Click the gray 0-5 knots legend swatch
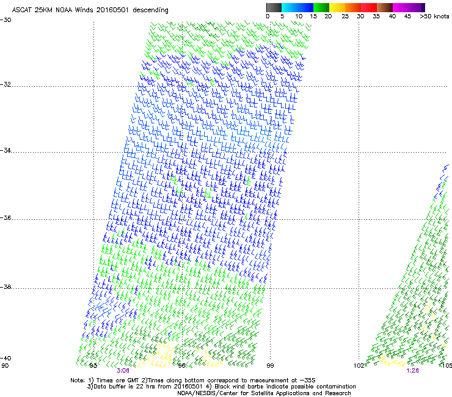This screenshot has height=397, width=452. 274,7
